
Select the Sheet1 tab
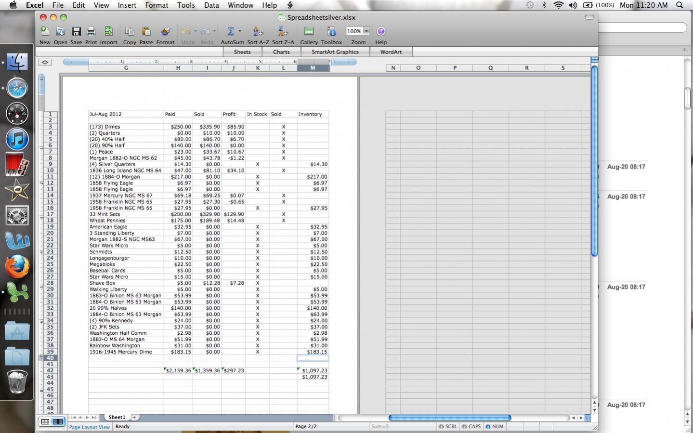pyautogui.click(x=117, y=417)
